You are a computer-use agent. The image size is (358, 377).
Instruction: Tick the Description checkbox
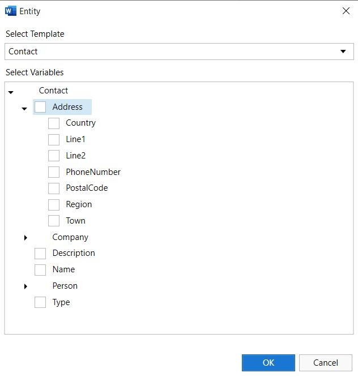(40, 254)
